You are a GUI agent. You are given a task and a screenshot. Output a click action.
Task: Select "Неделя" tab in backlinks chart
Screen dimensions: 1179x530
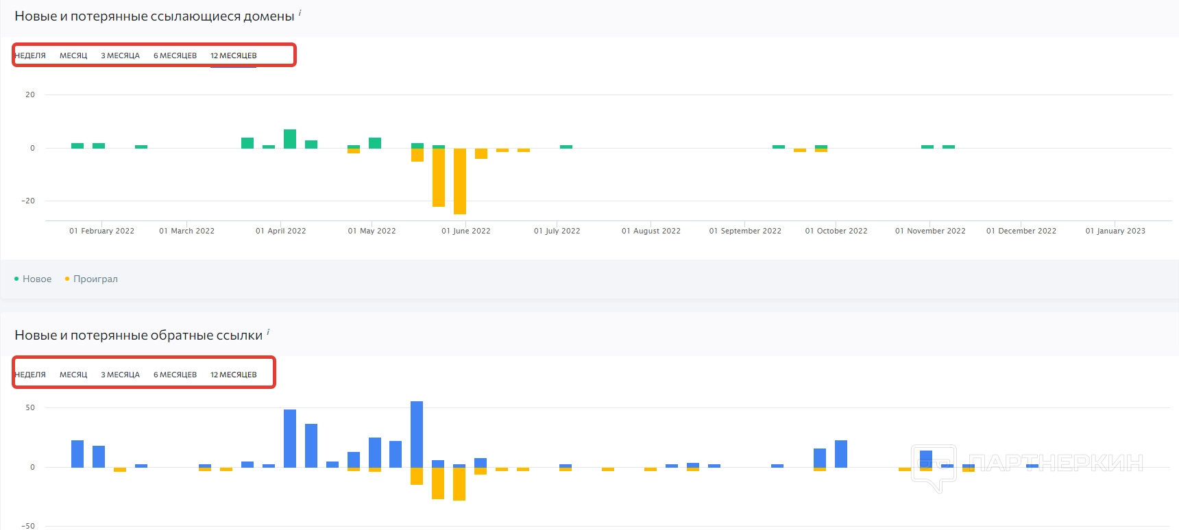click(30, 375)
